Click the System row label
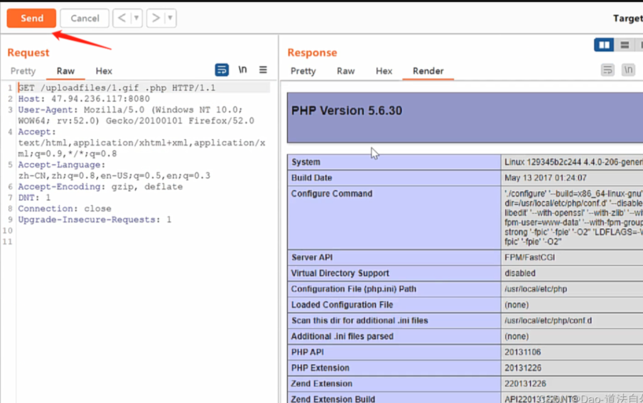Image resolution: width=643 pixels, height=403 pixels. click(x=306, y=162)
